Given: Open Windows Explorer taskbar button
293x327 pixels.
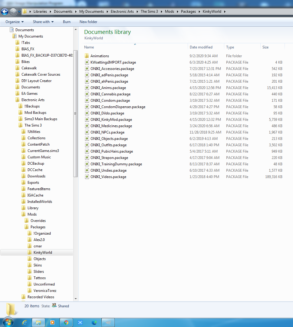Looking at the screenshot, I should (x=38, y=322).
